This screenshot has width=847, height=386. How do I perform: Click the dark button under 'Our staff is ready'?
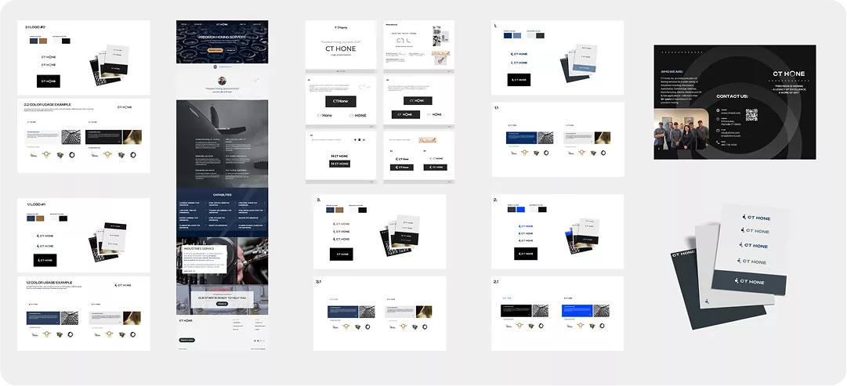[x=222, y=304]
